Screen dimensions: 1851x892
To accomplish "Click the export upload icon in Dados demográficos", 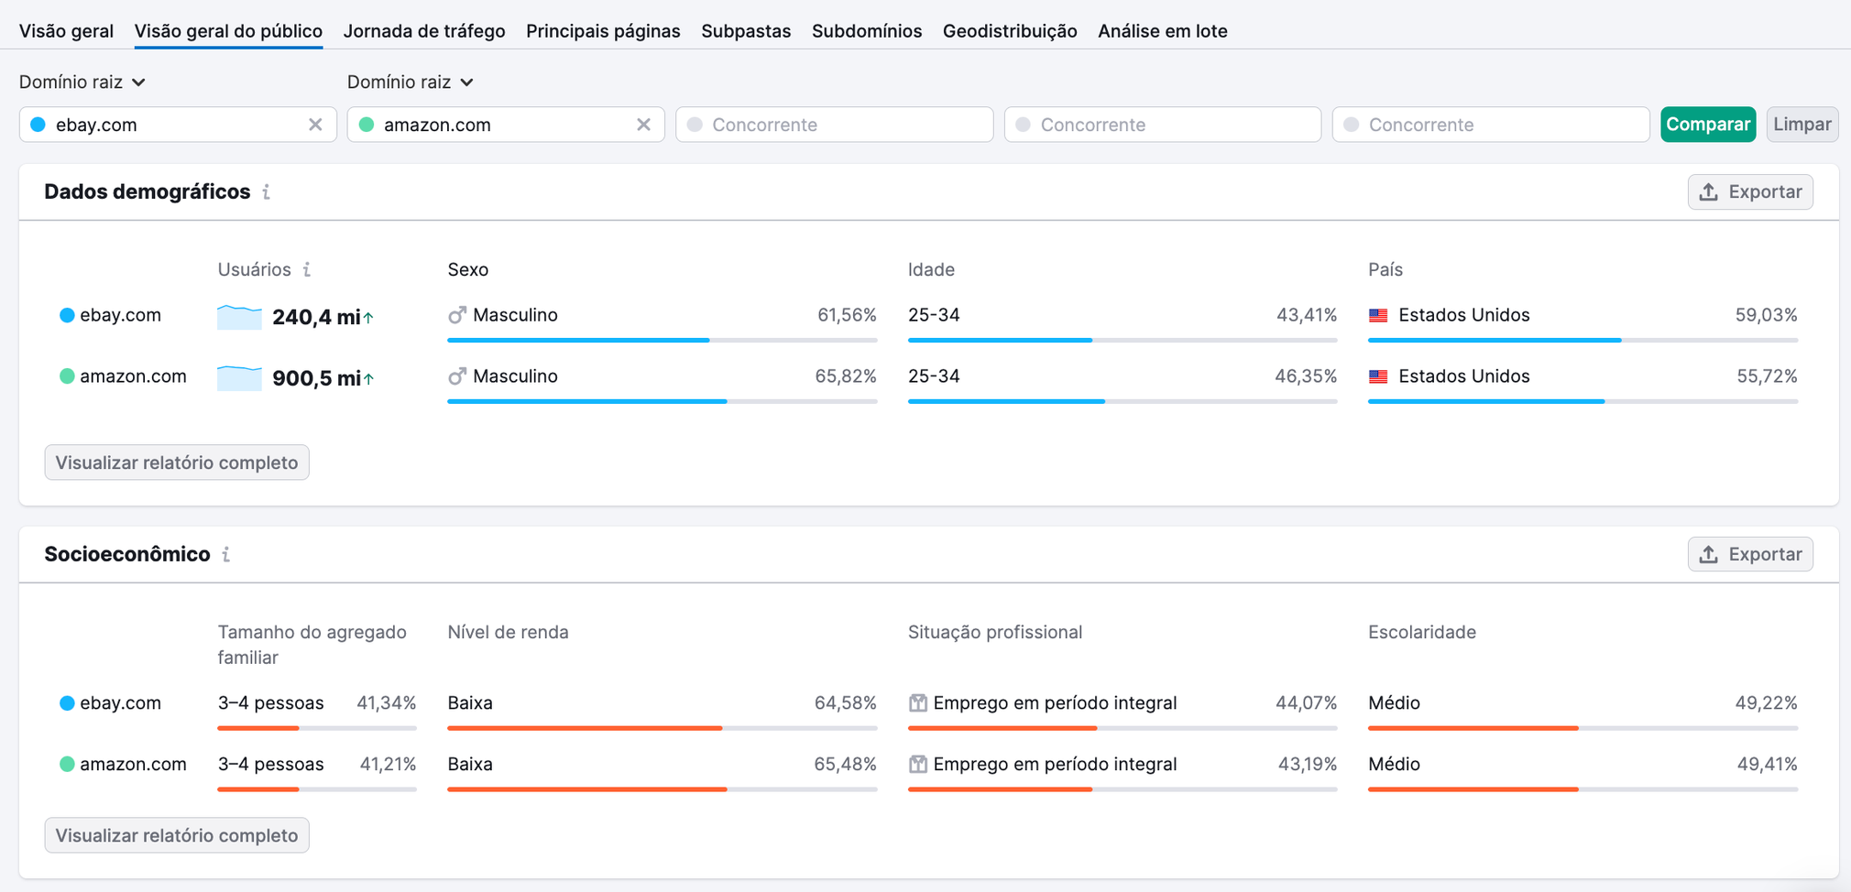I will 1708,191.
